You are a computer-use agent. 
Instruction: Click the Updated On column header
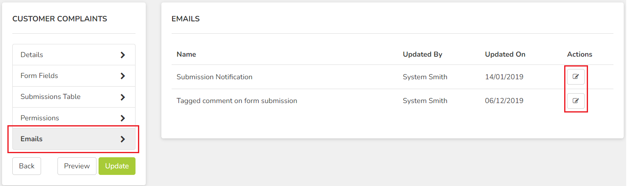pyautogui.click(x=505, y=54)
